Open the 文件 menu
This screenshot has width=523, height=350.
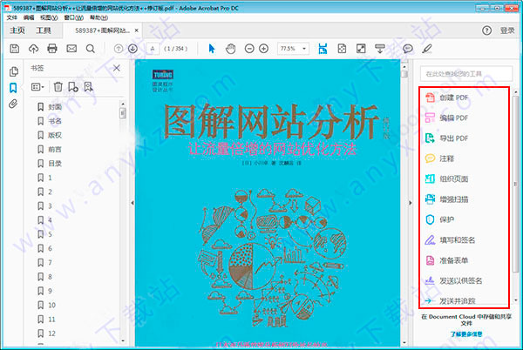12,17
